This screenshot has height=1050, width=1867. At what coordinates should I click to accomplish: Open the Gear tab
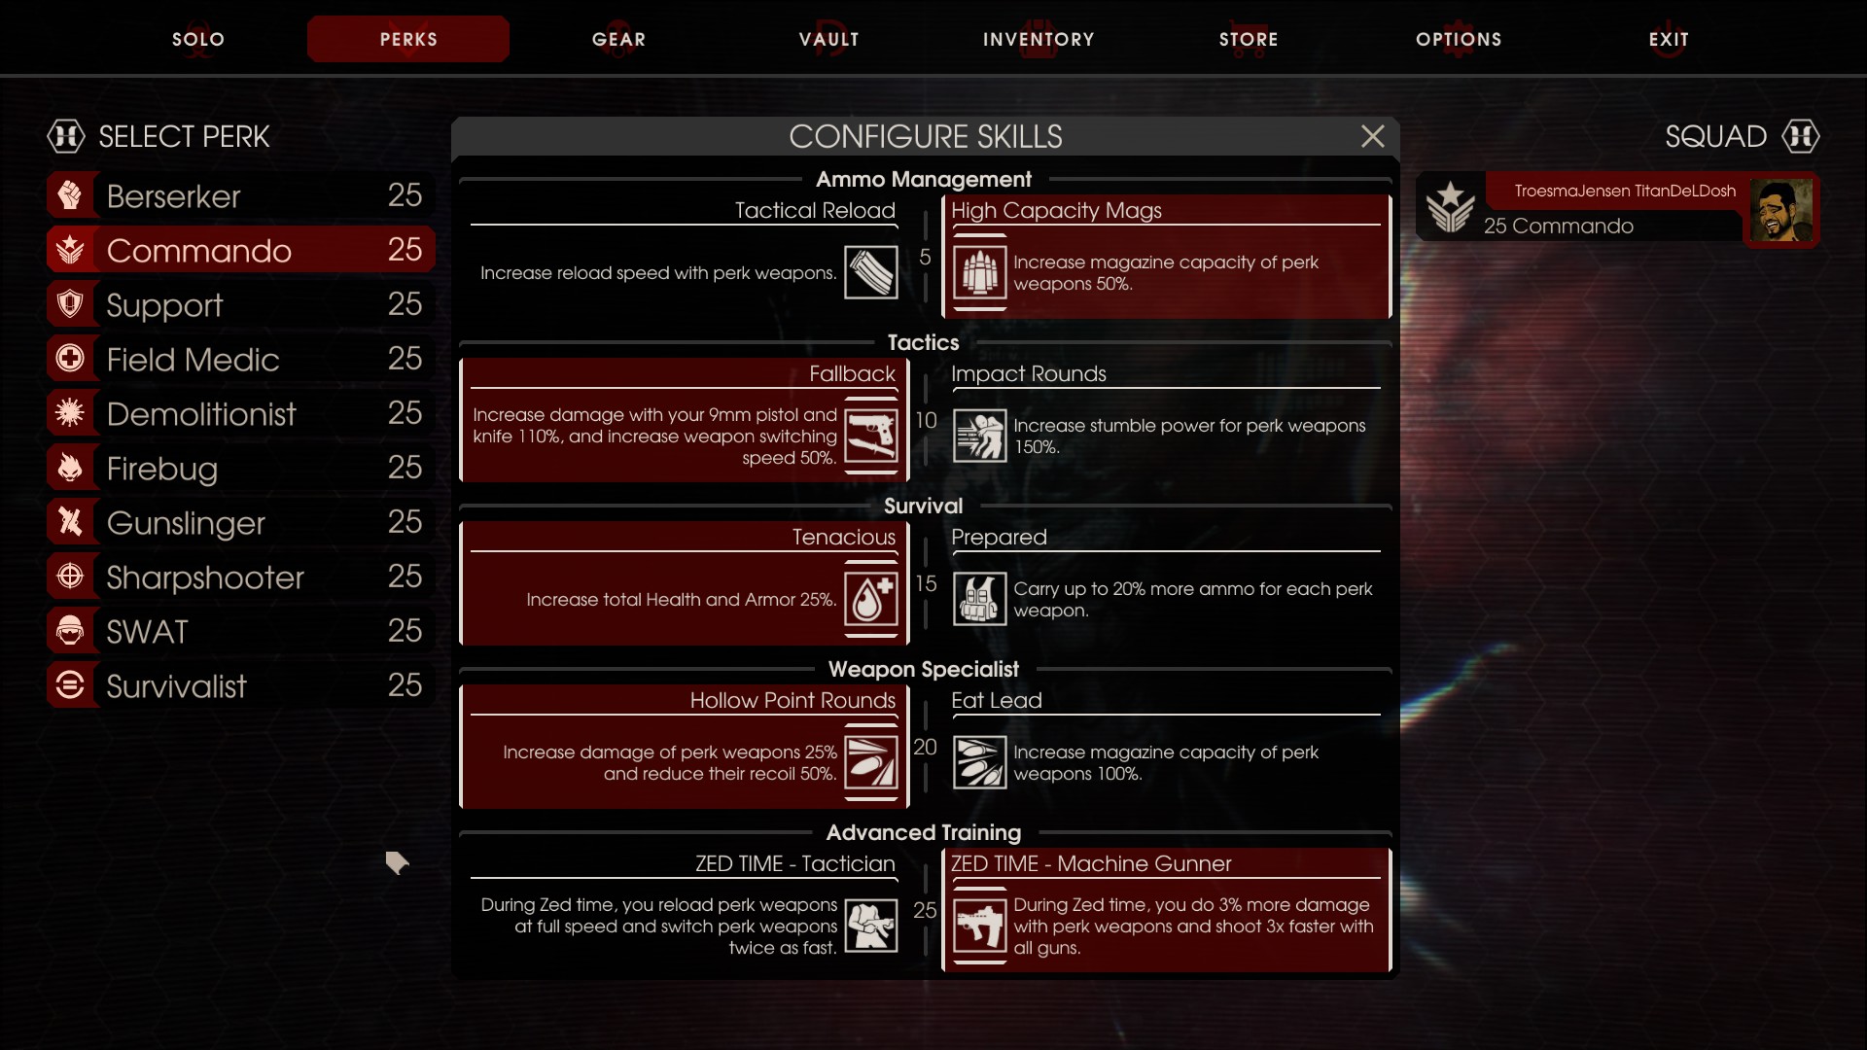coord(618,39)
